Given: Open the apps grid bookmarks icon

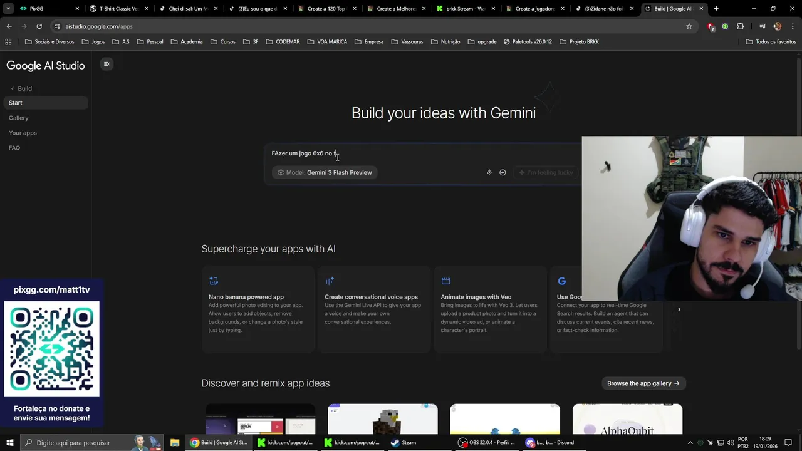Looking at the screenshot, I should 8,42.
